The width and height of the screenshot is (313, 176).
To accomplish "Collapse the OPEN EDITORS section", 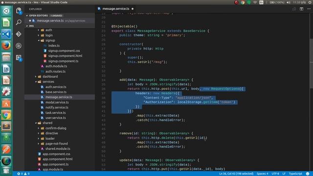I will (x=27, y=16).
